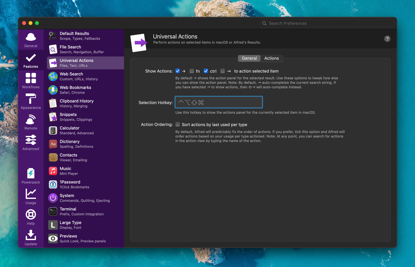The height and width of the screenshot is (267, 415).
Task: Click the question mark help button
Action: (x=387, y=39)
